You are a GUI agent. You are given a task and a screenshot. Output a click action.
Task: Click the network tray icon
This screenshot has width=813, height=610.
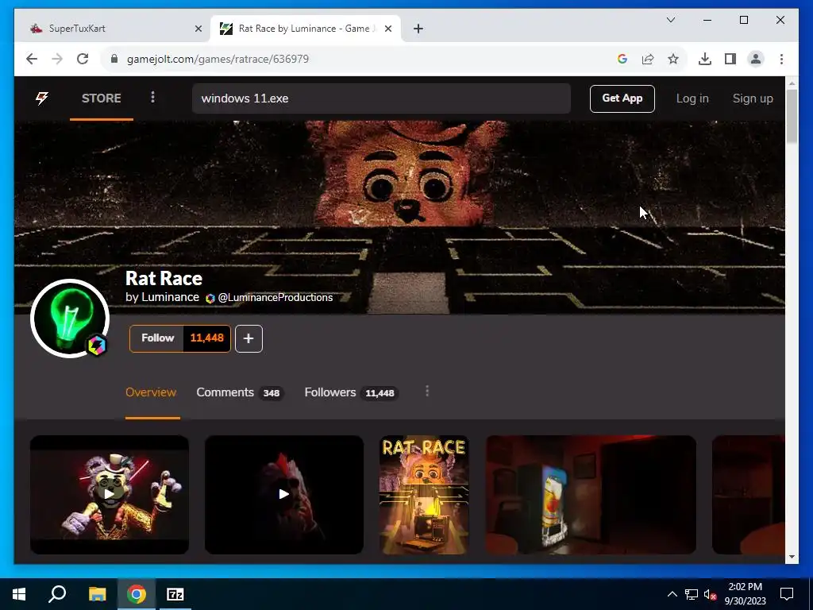tap(692, 594)
